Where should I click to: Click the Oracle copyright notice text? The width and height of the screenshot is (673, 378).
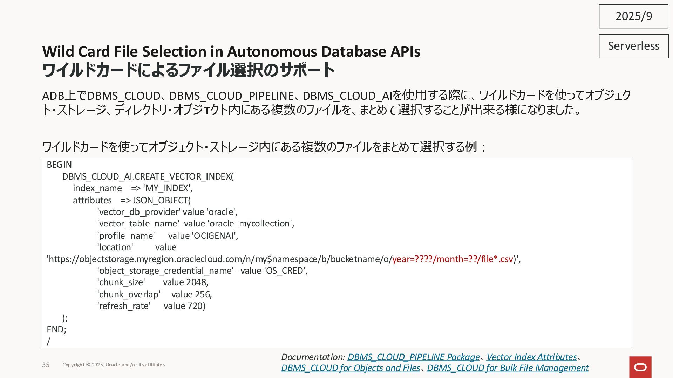click(114, 365)
